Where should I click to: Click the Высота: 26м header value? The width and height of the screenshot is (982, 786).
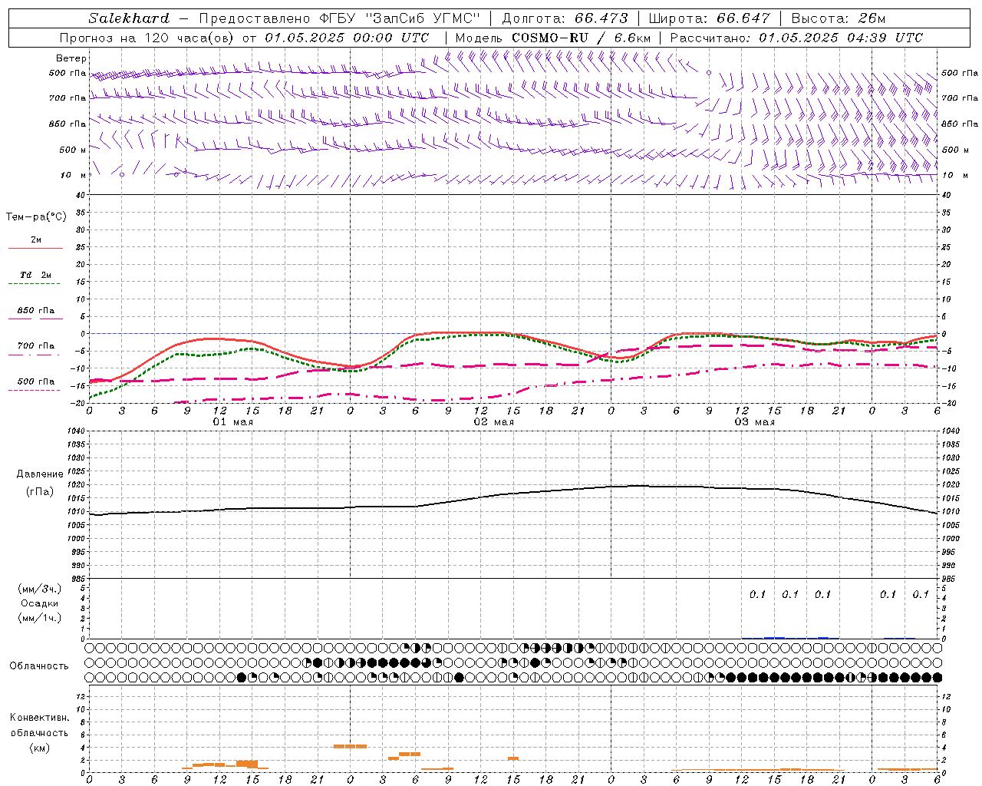[x=839, y=18]
